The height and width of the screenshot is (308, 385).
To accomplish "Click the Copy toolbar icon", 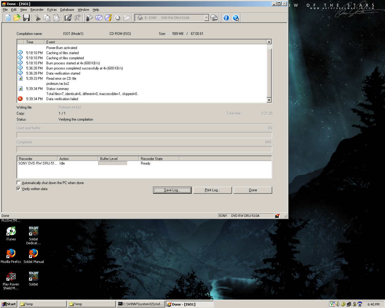I will [x=47, y=18].
